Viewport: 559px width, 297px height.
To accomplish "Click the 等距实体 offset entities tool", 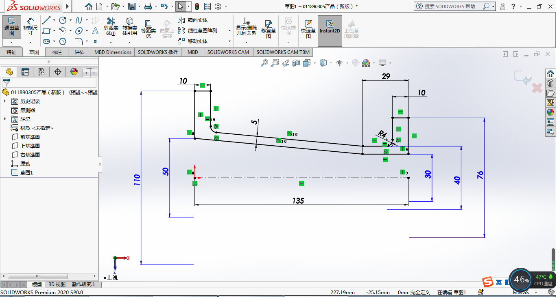I will click(148, 28).
